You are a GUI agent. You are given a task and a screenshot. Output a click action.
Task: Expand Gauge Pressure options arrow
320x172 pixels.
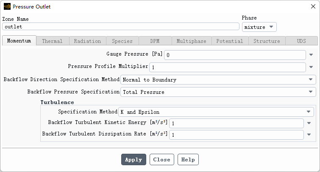(x=311, y=55)
